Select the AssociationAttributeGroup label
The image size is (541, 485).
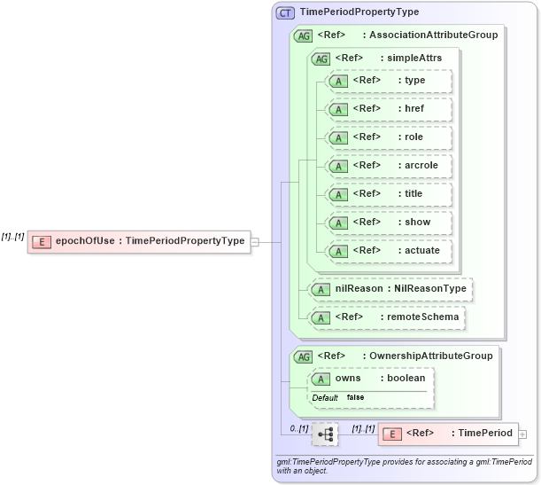pyautogui.click(x=433, y=35)
